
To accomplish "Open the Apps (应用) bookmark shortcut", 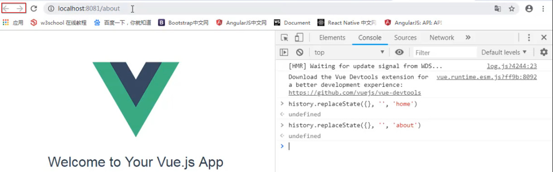I will tap(13, 23).
